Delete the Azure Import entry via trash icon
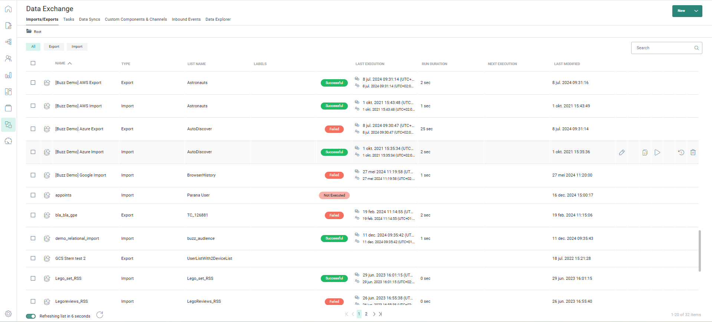712x322 pixels. (x=693, y=152)
